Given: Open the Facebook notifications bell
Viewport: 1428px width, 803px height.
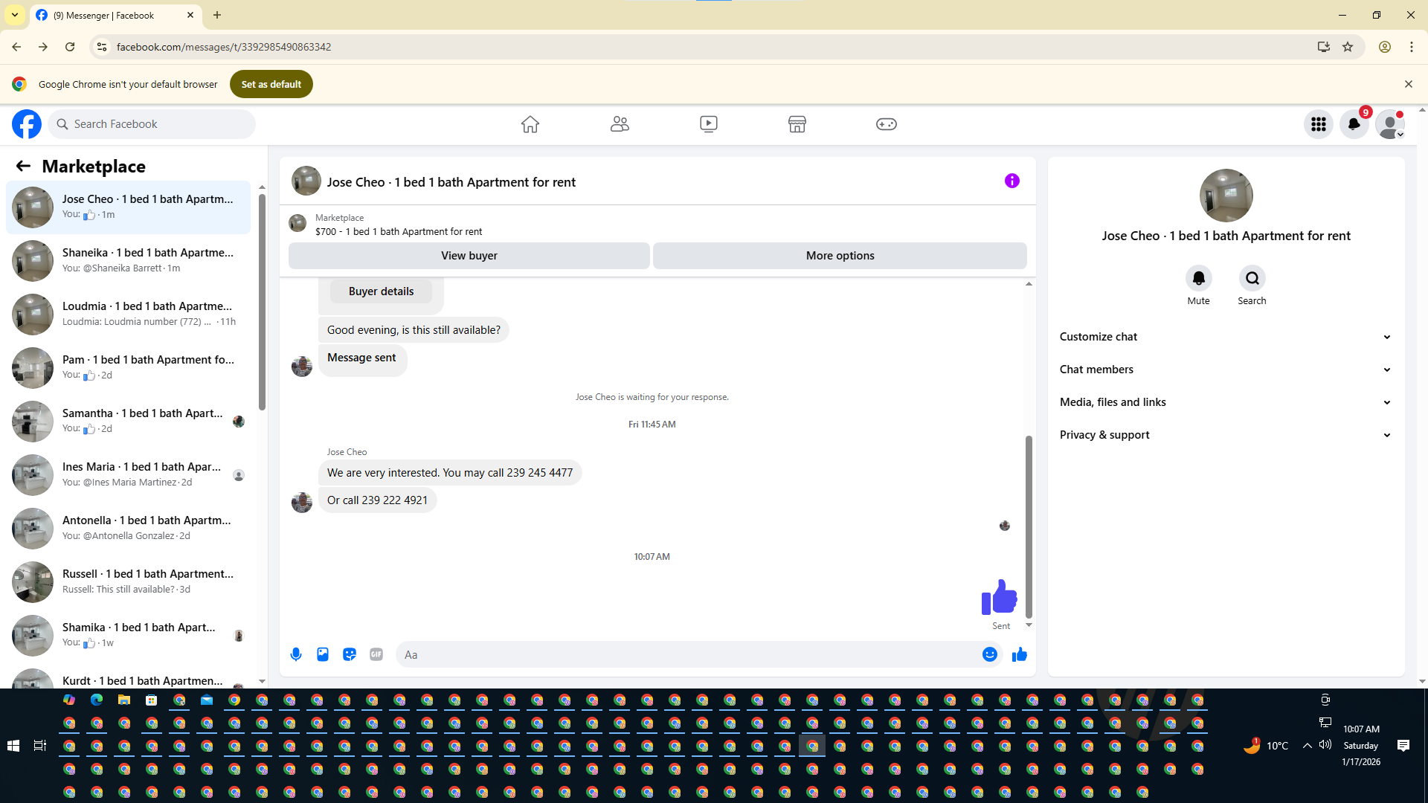Looking at the screenshot, I should click(x=1354, y=124).
